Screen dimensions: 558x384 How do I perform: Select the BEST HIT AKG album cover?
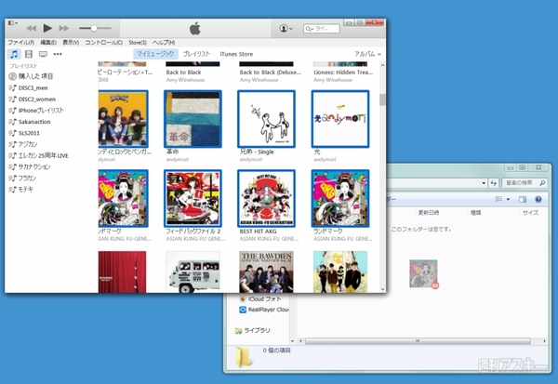pos(266,198)
